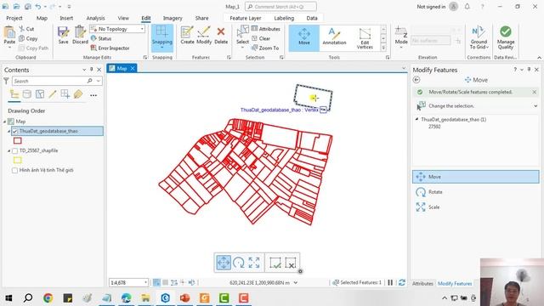The image size is (544, 306).
Task: Choose Scale in Modify Features pane
Action: 476,207
